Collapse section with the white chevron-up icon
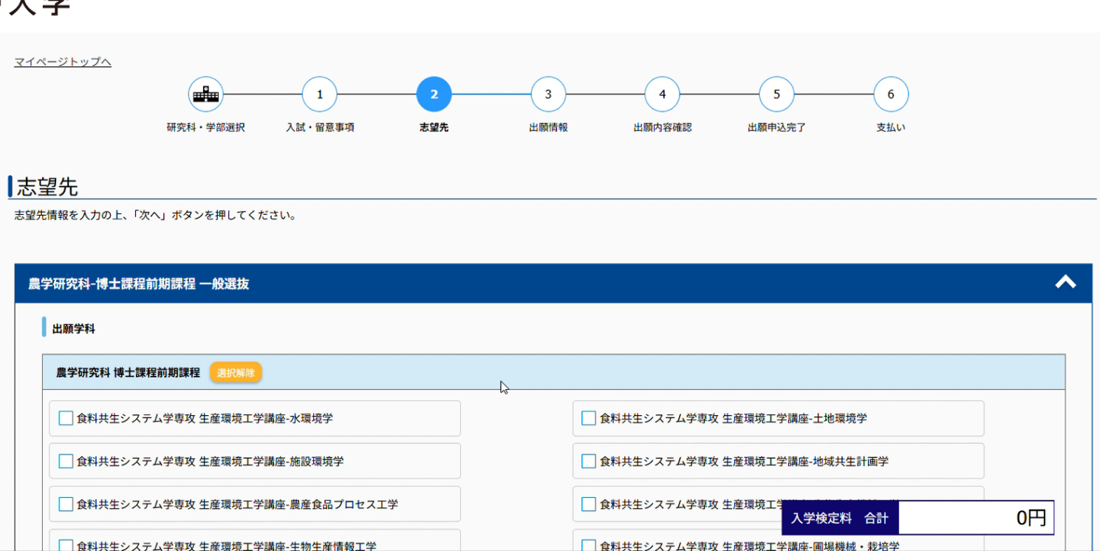Viewport: 1100px width, 551px height. [x=1065, y=283]
